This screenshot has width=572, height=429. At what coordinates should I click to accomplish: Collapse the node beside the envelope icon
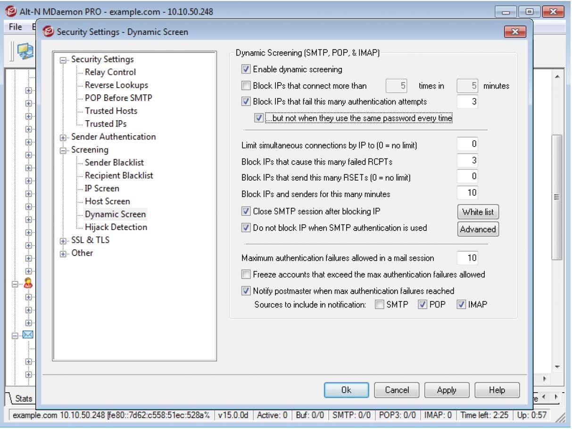(15, 336)
